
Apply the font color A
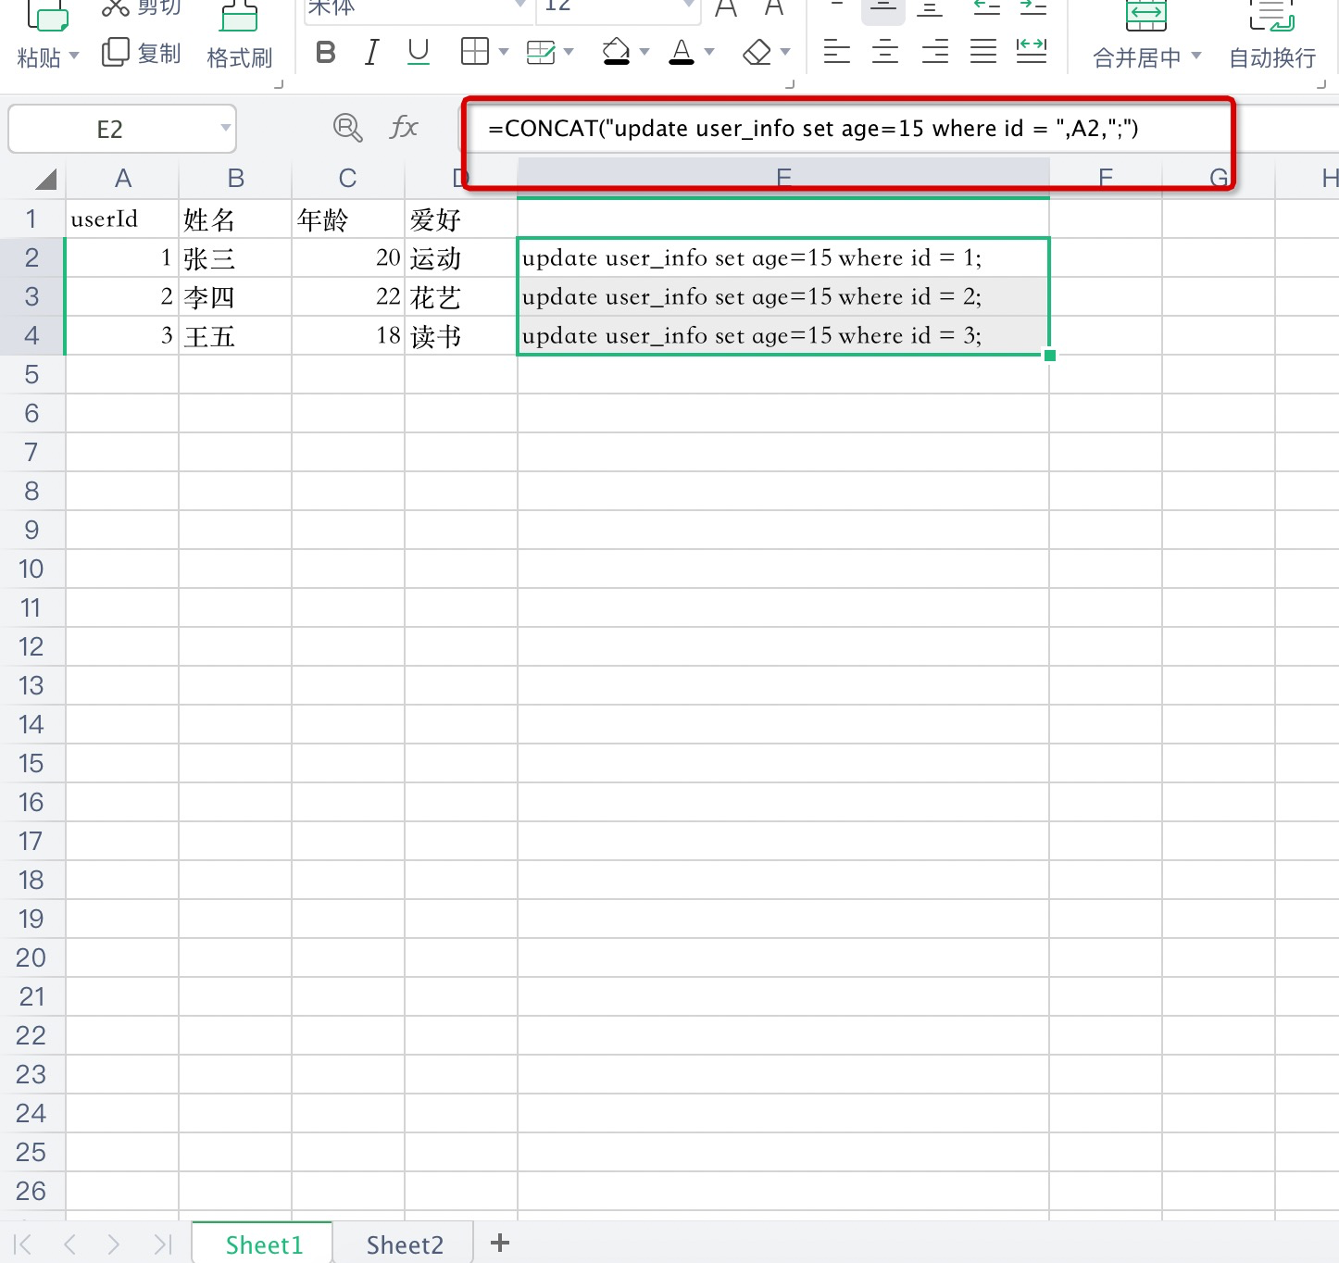(x=682, y=51)
